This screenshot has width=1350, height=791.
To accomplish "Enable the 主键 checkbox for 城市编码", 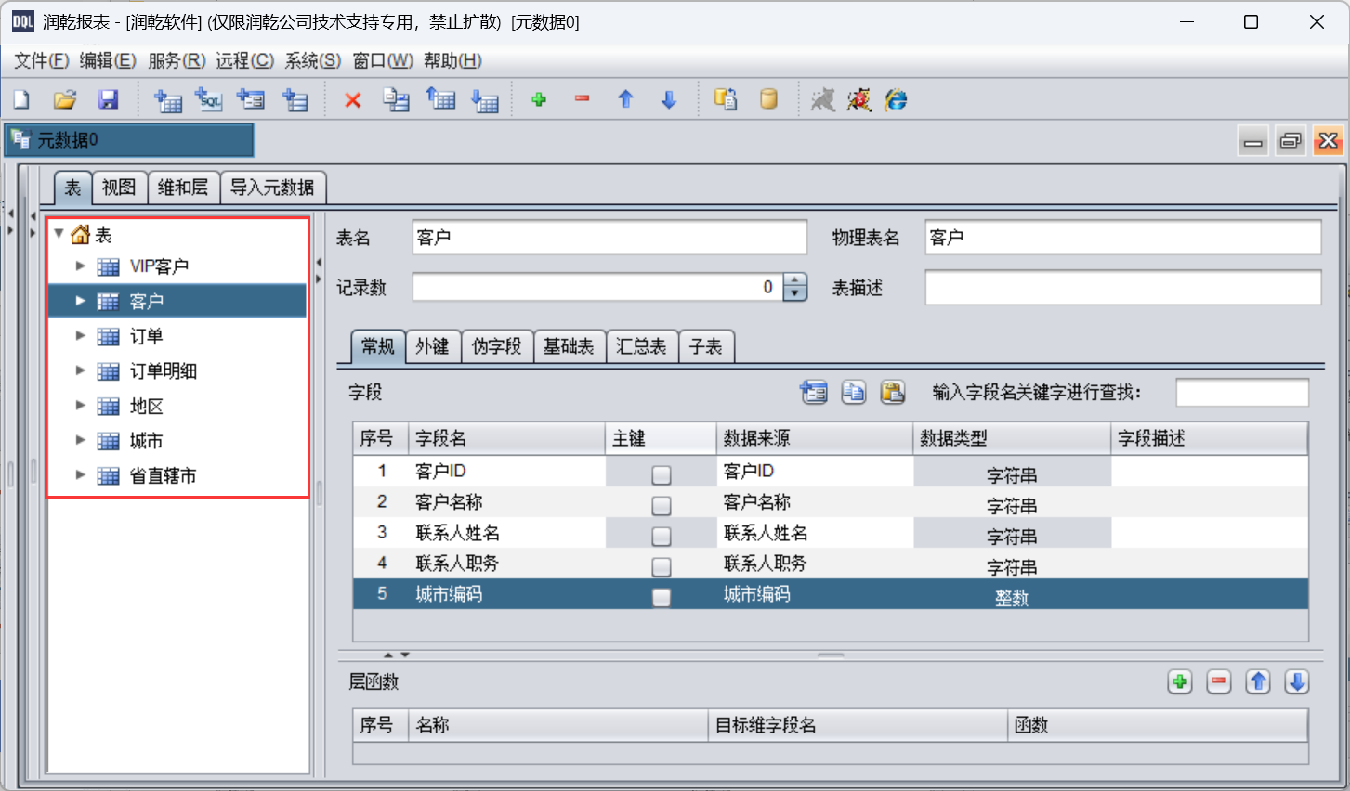I will [x=661, y=598].
